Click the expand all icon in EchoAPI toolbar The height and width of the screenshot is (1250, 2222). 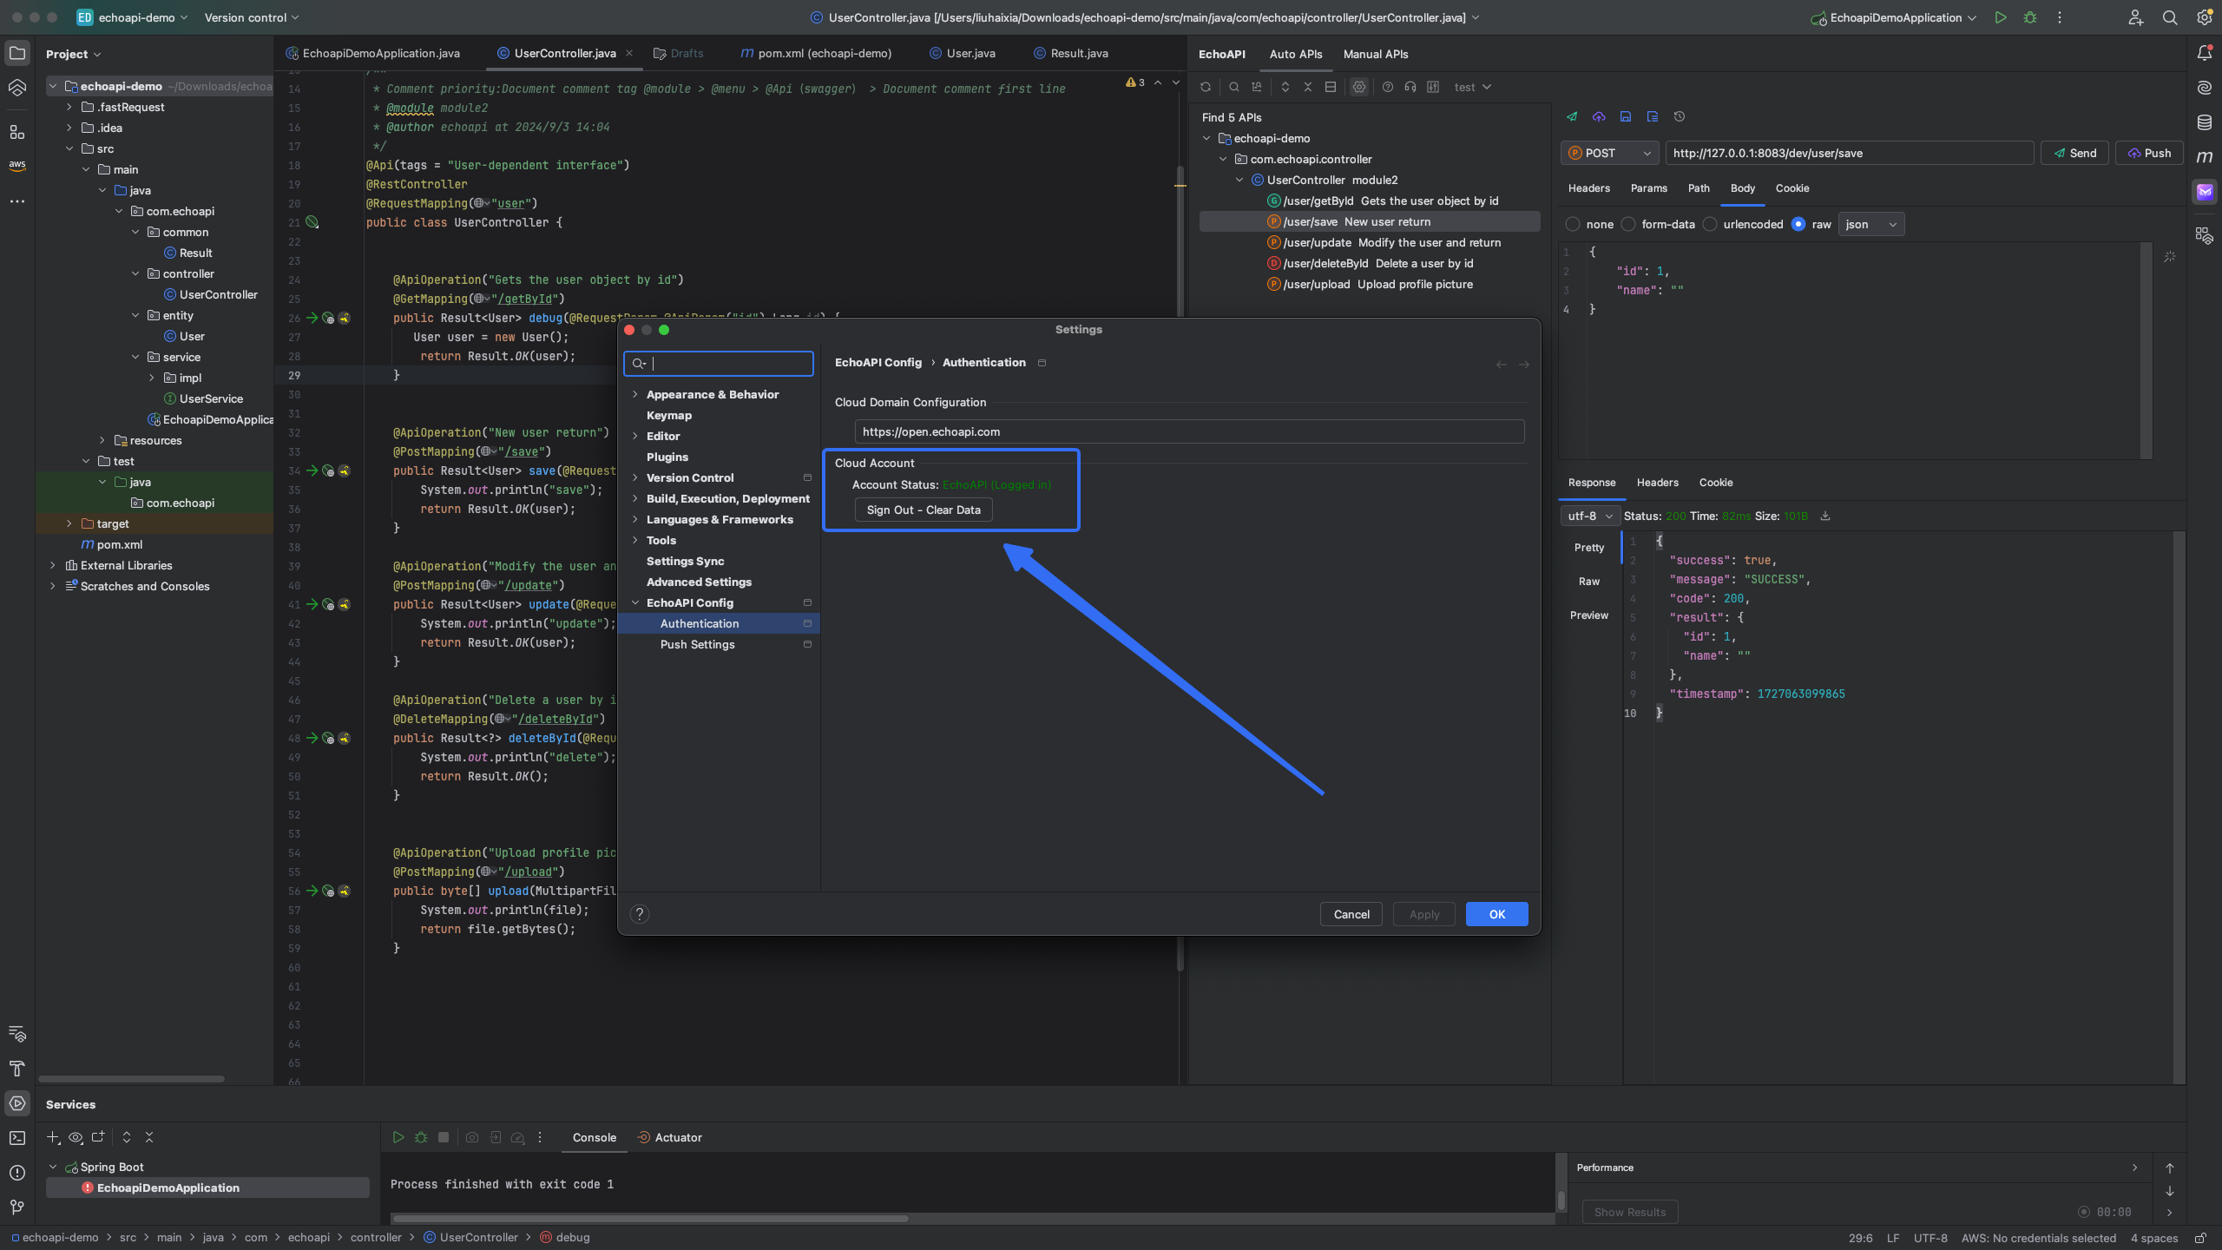click(x=1285, y=87)
